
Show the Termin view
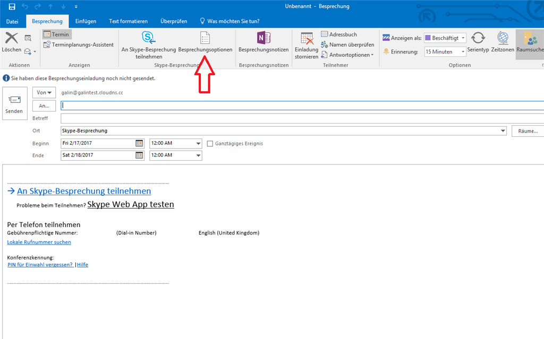click(x=56, y=34)
